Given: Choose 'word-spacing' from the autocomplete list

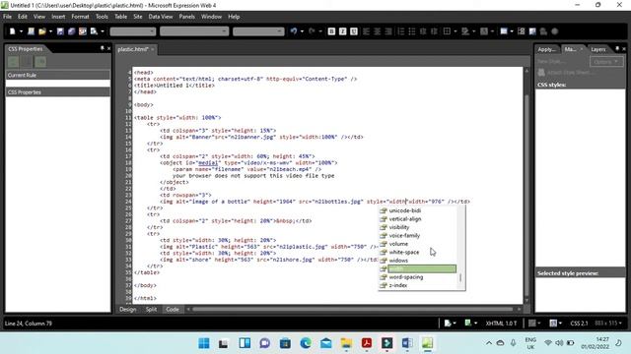Looking at the screenshot, I should [x=405, y=277].
